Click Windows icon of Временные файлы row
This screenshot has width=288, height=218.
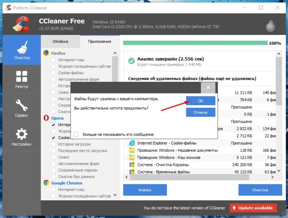point(132,172)
